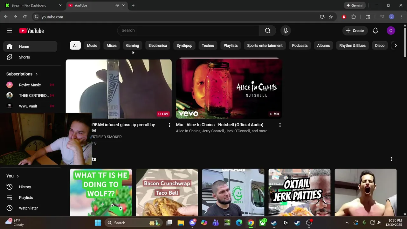
Task: Open options menu for Alice In Chains mix
Action: (280, 125)
